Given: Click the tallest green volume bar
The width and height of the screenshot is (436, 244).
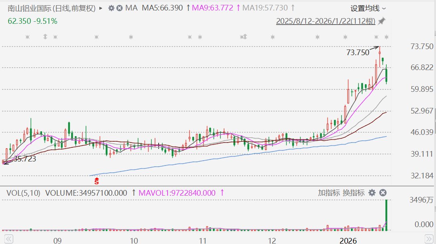Looking at the screenshot, I should click(x=386, y=215).
